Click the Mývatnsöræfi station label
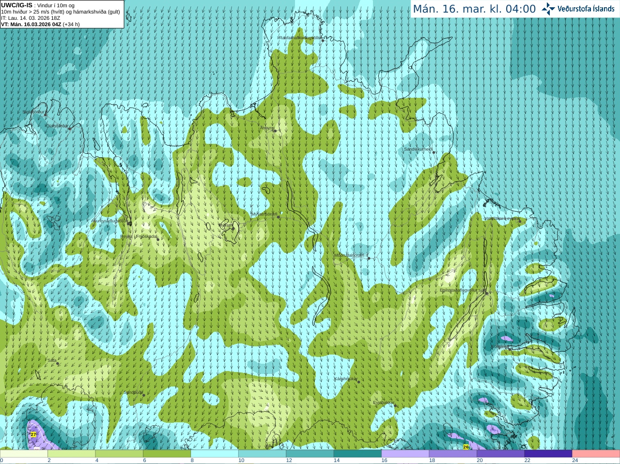Screen dimensions: 620x464 pos(264,214)
